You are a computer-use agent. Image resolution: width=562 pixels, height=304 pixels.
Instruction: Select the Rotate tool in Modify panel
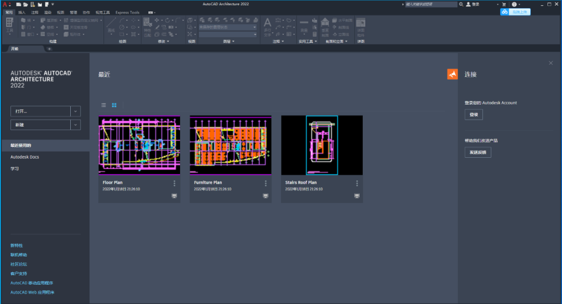[x=168, y=20]
